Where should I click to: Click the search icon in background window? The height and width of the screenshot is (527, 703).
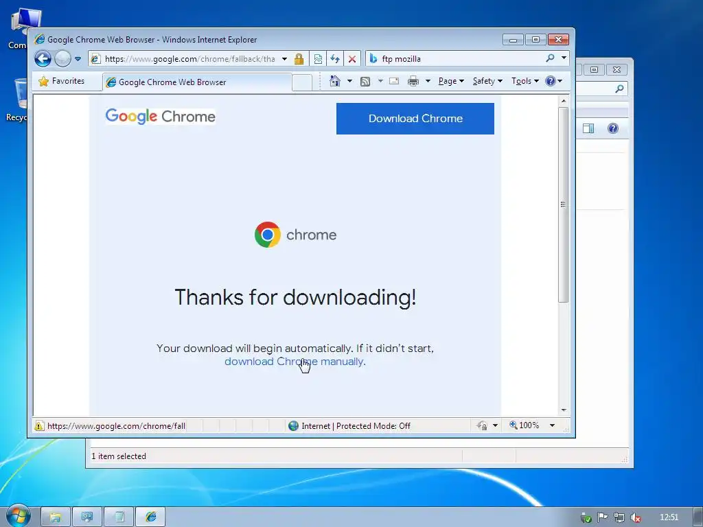point(620,89)
